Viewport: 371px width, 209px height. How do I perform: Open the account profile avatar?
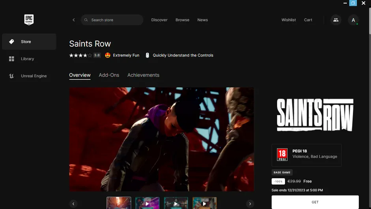pos(353,20)
